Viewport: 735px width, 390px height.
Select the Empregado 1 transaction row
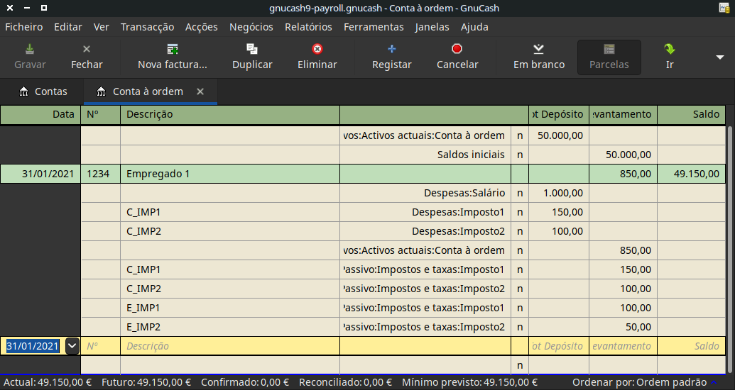(x=229, y=174)
